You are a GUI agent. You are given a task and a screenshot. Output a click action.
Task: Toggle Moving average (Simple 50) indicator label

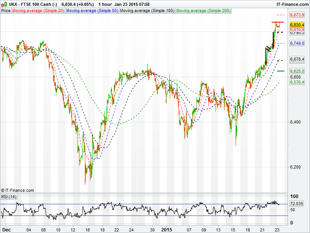[92, 11]
